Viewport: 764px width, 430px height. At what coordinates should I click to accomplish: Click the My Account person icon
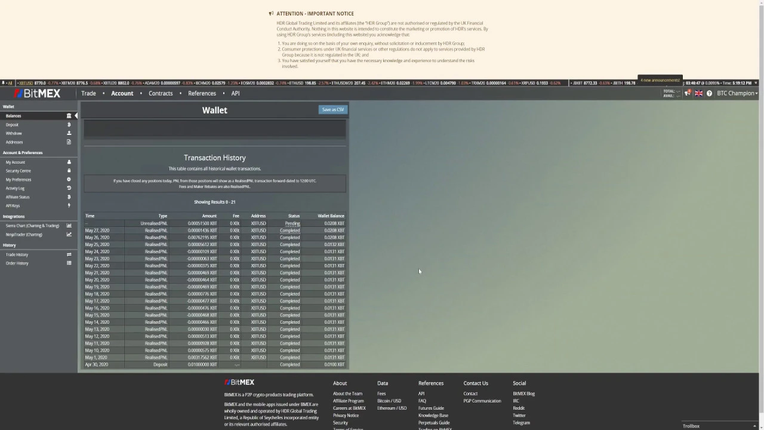click(69, 162)
